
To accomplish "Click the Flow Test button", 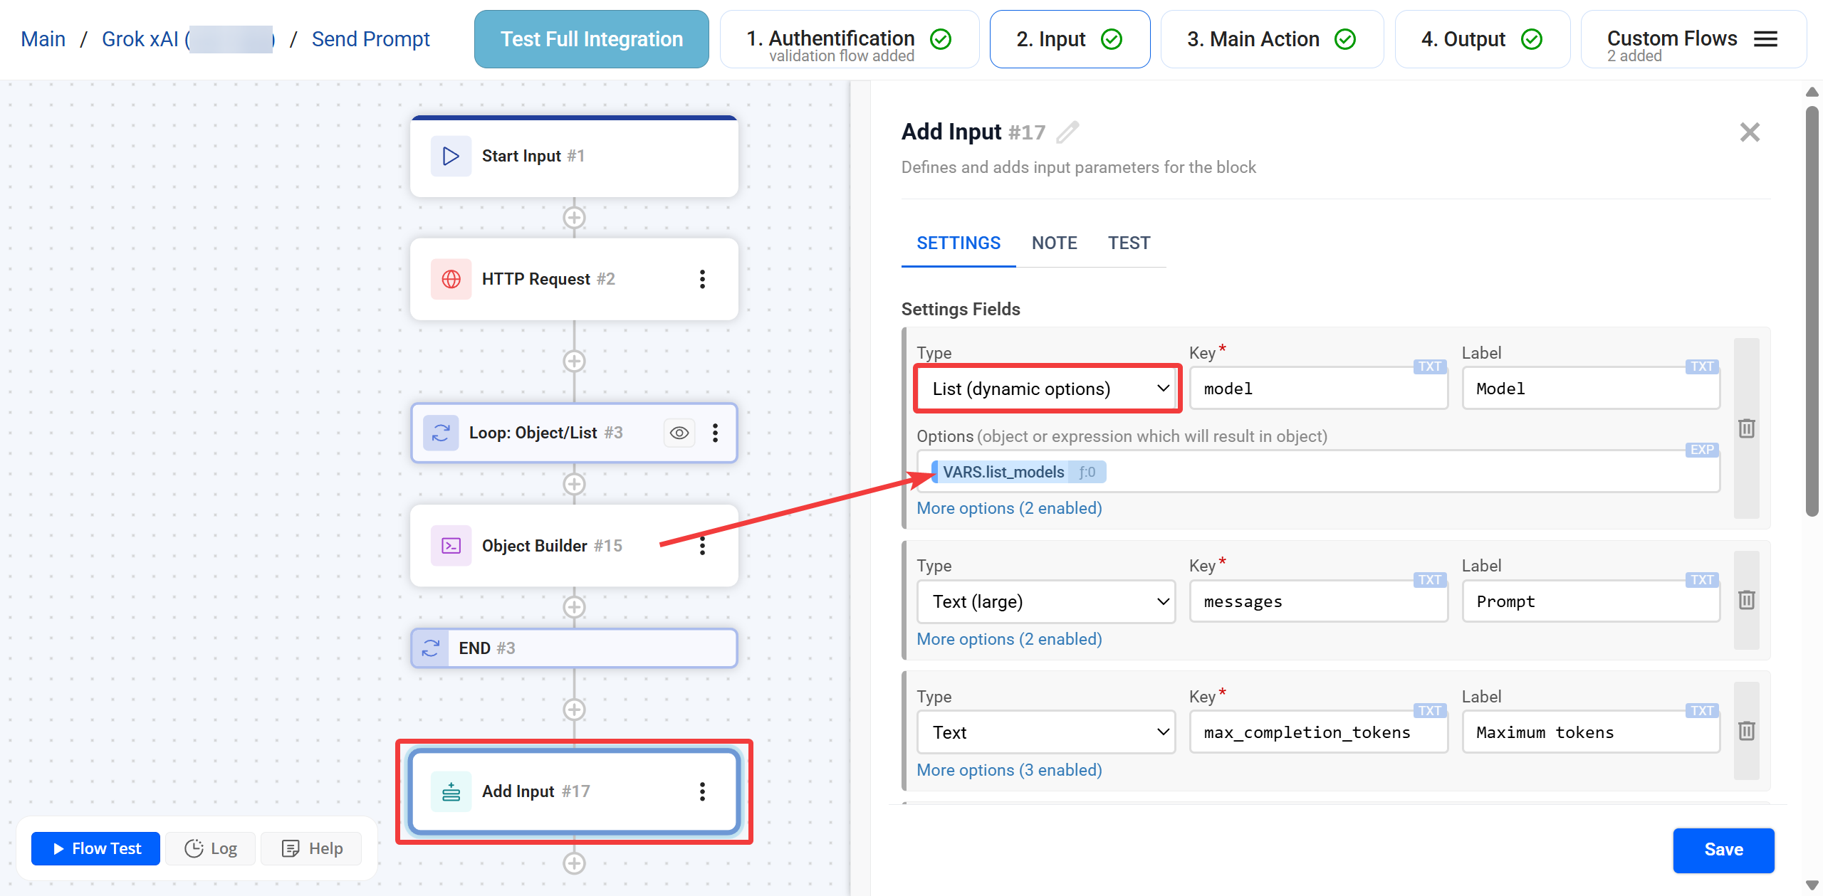I will pos(96,848).
